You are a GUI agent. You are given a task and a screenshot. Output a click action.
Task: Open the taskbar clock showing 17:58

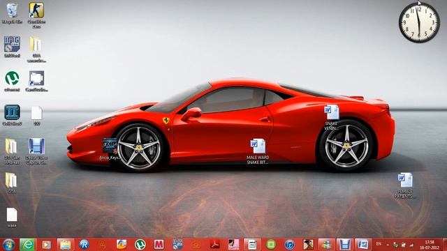tap(429, 245)
